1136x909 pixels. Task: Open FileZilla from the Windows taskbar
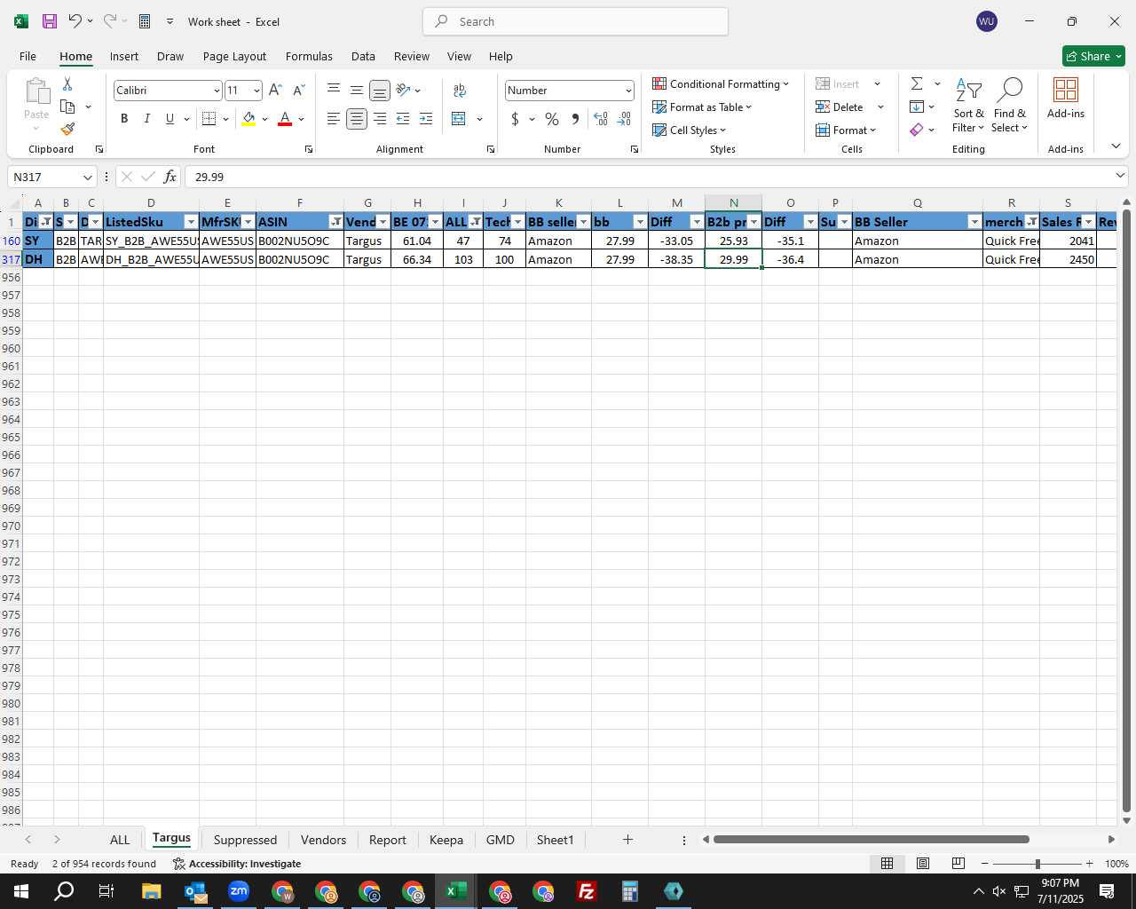tap(586, 891)
